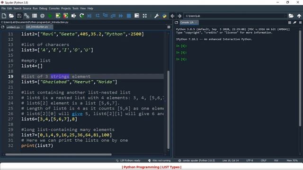Open file using the folder toolbar icon
This screenshot has width=303, height=170.
coord(11,16)
